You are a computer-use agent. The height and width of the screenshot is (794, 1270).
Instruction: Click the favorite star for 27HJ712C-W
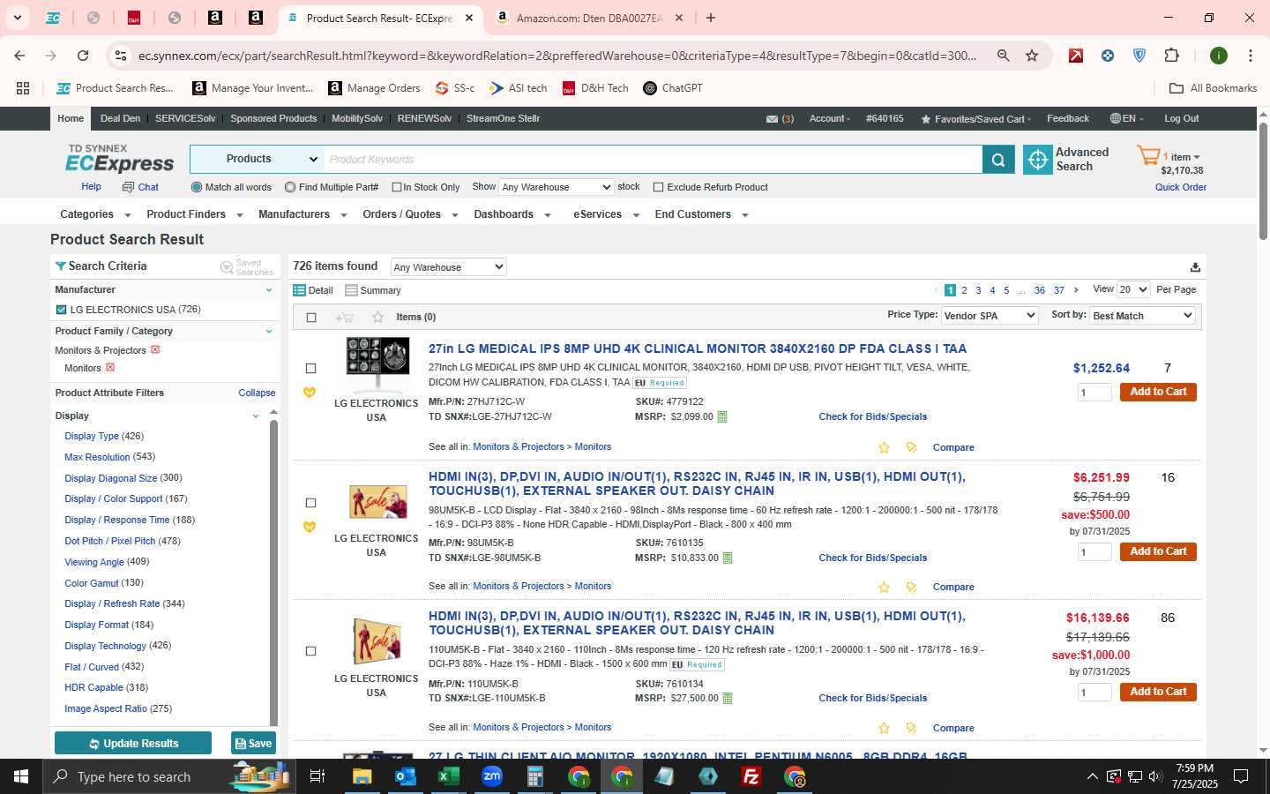[x=884, y=447]
